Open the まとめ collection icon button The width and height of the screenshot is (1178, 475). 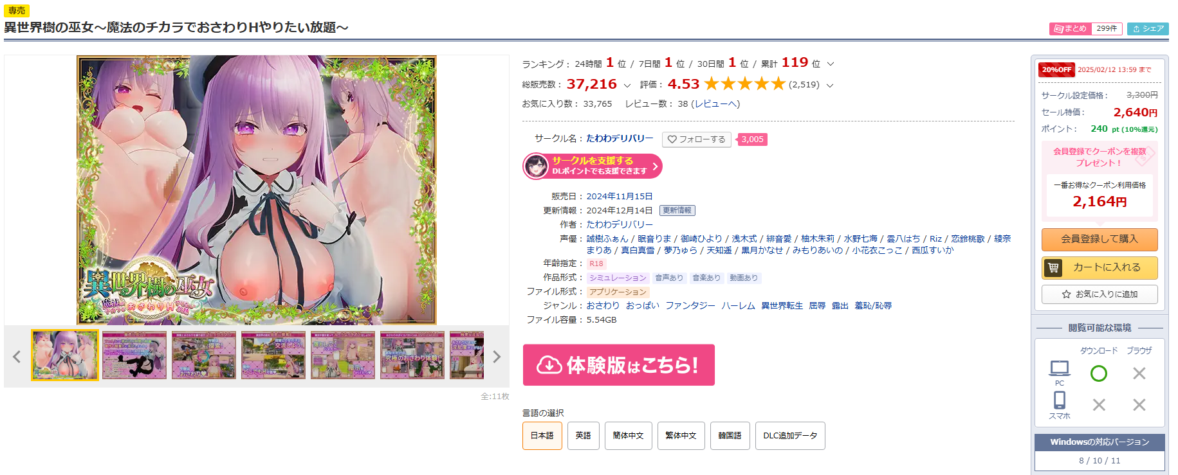[1071, 29]
